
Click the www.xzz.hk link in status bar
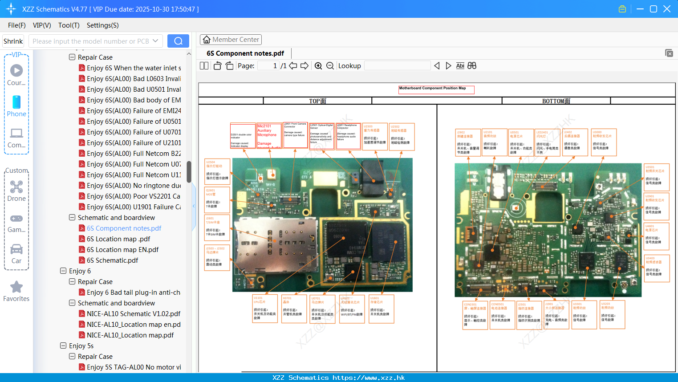[369, 378]
